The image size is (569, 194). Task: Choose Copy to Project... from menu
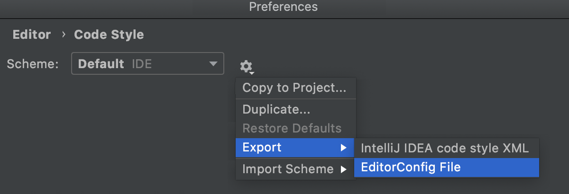tap(294, 88)
